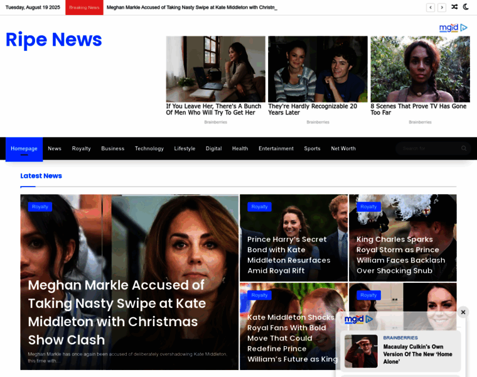Open the Digital menu item
477x377 pixels.
pos(213,149)
